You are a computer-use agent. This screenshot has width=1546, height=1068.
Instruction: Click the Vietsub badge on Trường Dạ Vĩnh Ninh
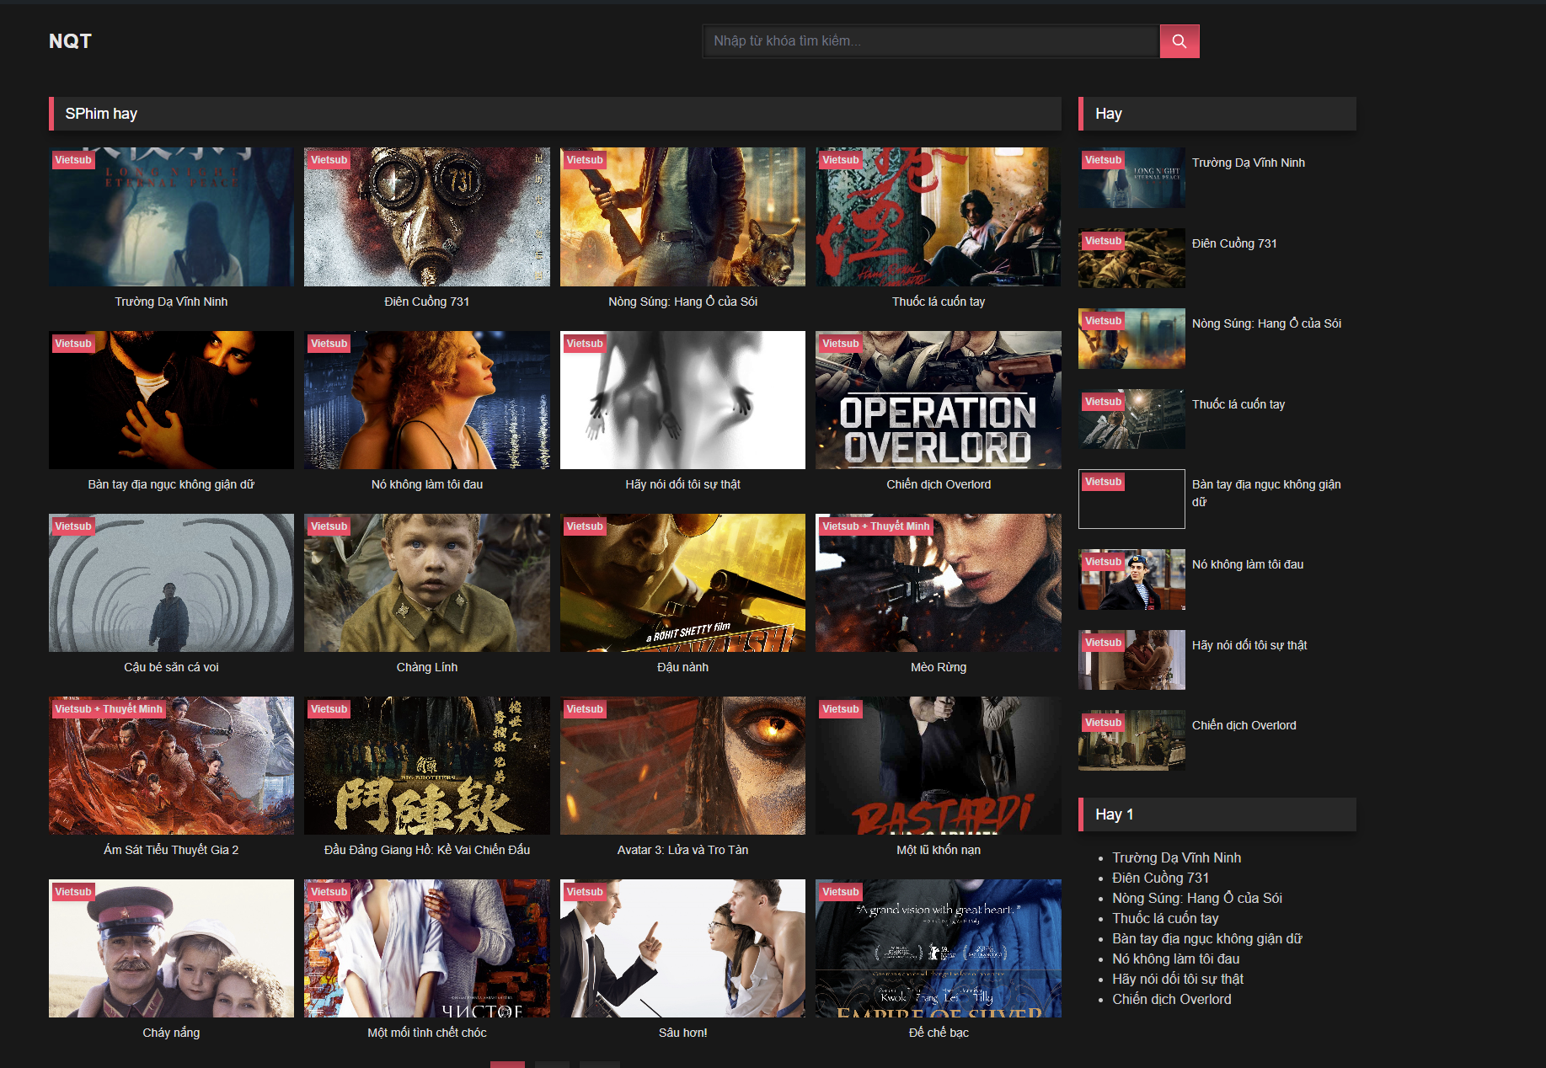click(x=72, y=159)
